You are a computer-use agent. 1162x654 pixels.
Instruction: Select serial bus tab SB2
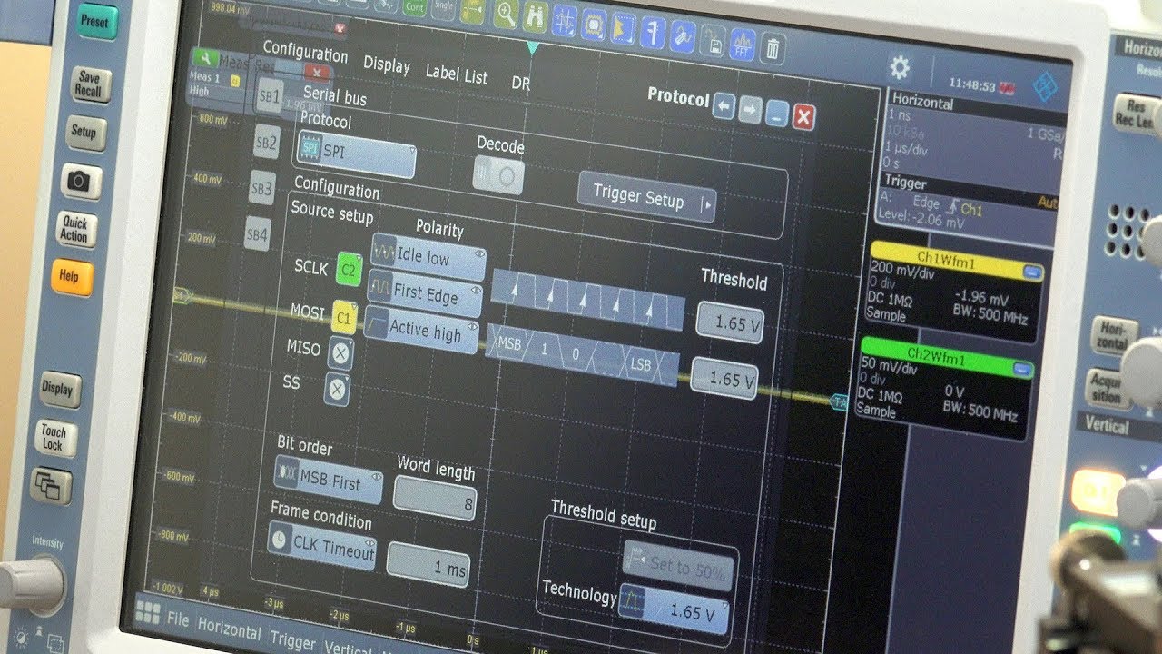click(266, 142)
